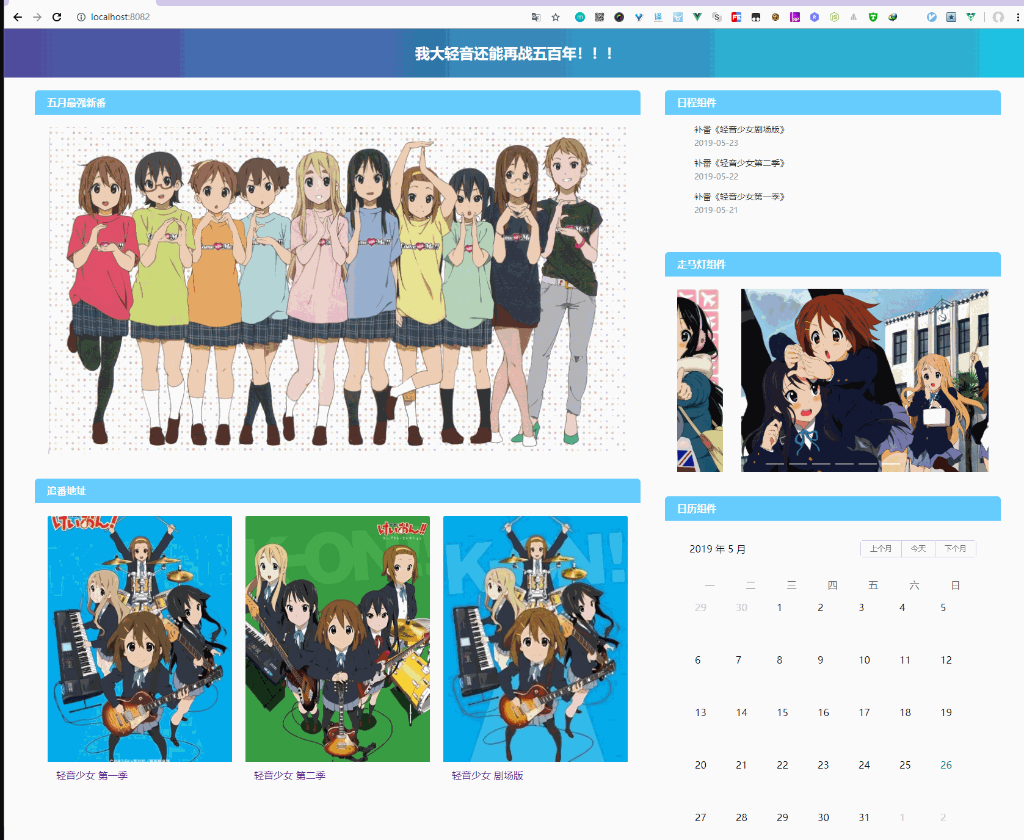This screenshot has height=840, width=1024.
Task: Select May 1 in the calendar
Action: 780,607
